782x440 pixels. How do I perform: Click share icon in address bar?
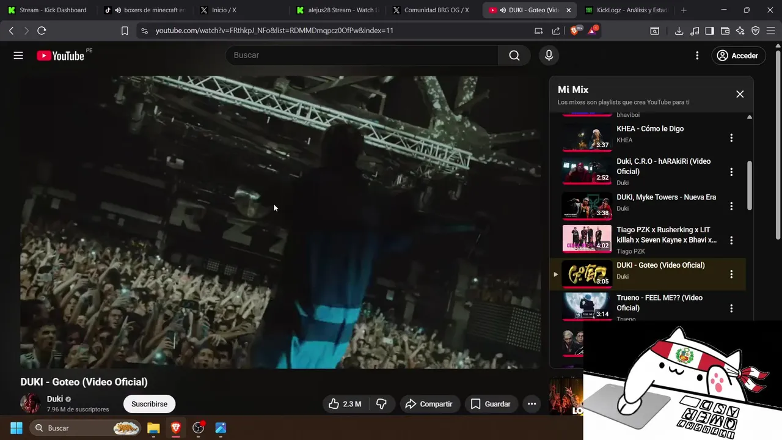tap(556, 31)
